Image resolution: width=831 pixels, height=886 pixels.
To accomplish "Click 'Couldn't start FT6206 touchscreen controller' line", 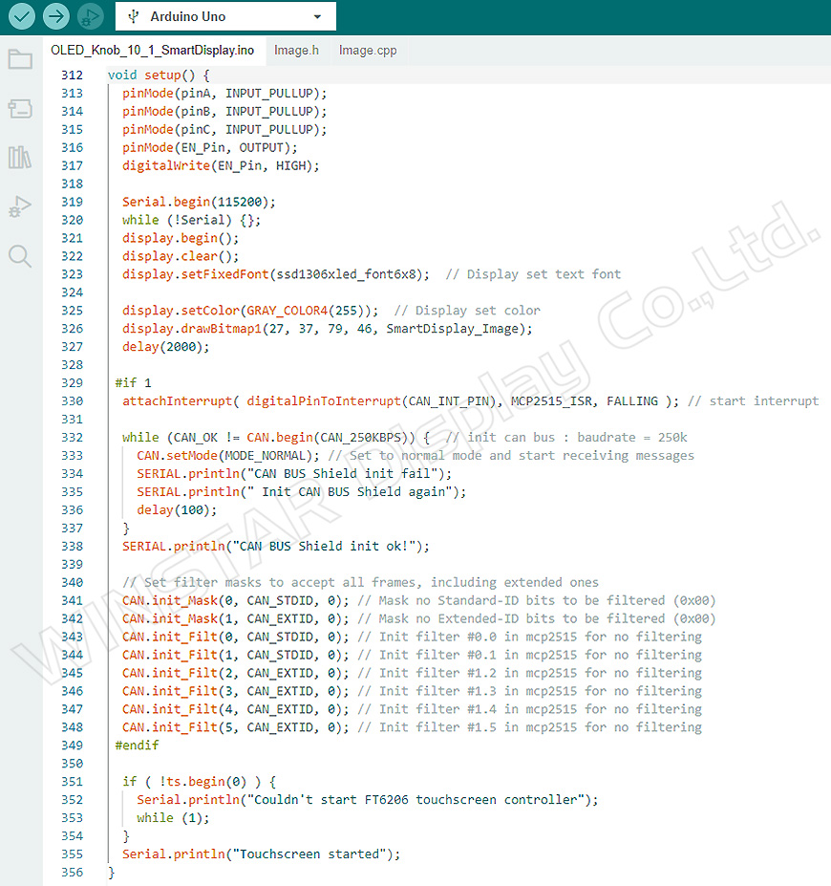I will click(368, 800).
